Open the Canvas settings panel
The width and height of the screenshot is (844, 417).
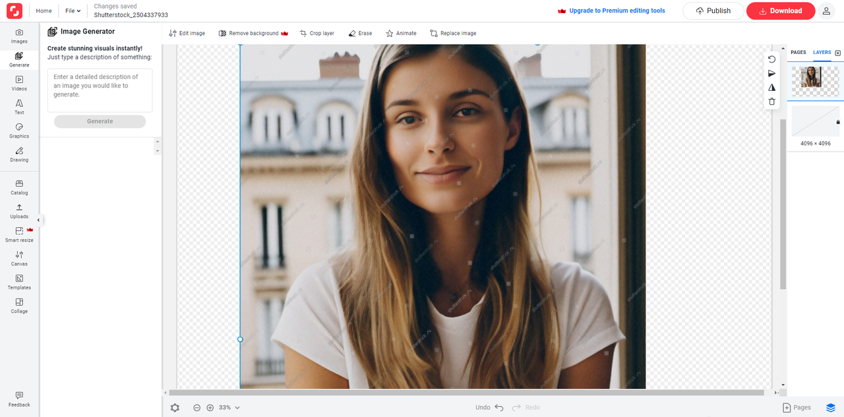[19, 259]
